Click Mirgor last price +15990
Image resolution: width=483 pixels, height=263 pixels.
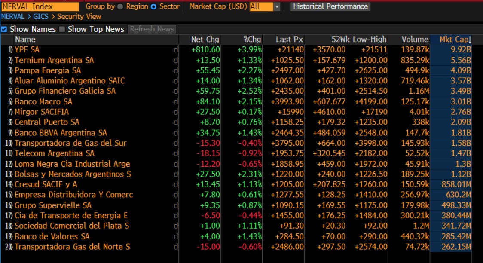tap(290, 112)
